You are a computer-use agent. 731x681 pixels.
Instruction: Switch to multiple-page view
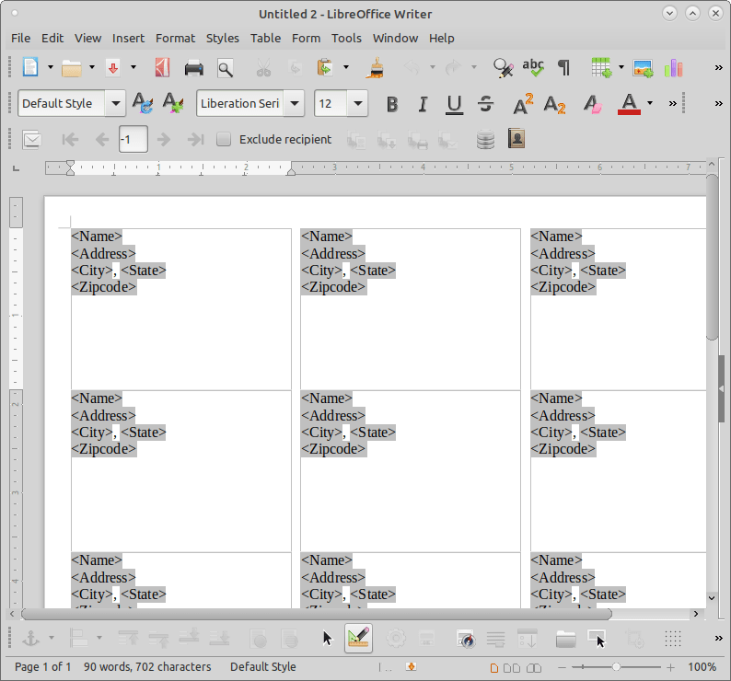tap(512, 668)
